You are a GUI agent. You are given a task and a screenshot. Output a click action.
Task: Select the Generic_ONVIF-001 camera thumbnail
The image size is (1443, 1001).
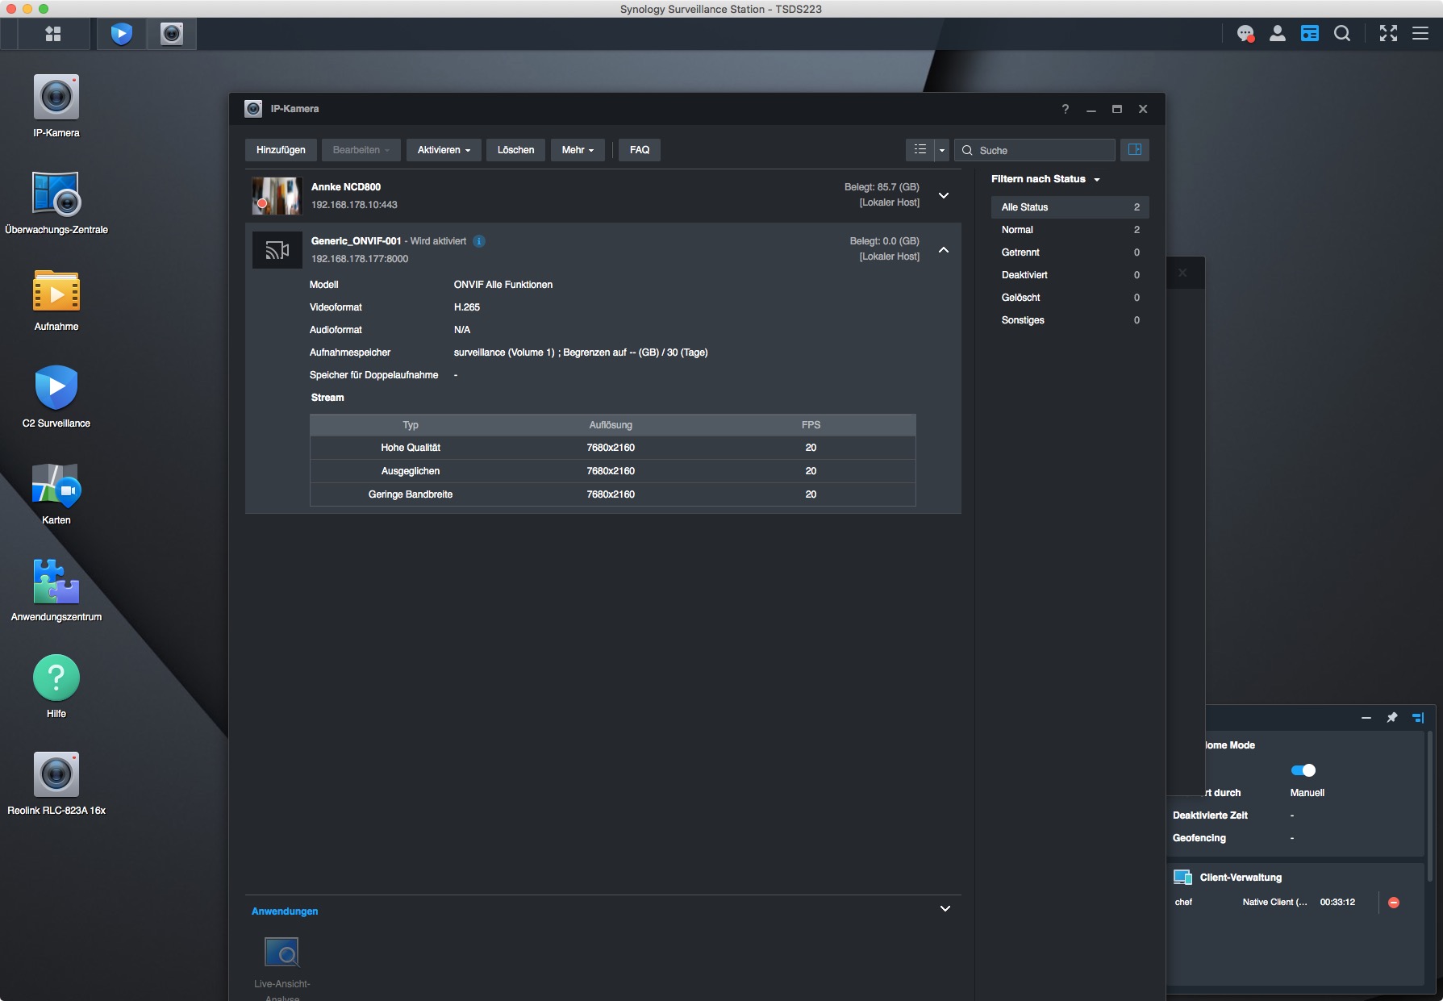(277, 250)
